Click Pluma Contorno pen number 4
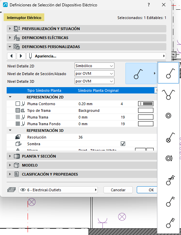This screenshot has width=181, height=235. (122, 104)
